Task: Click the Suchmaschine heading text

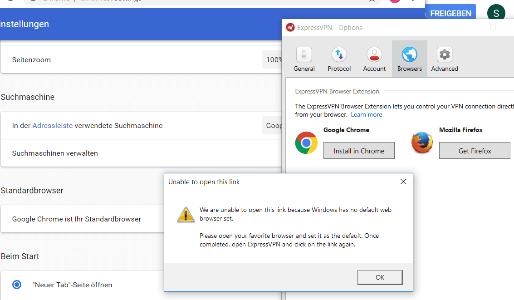Action: (x=28, y=97)
